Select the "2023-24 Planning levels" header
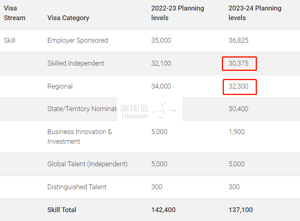This screenshot has width=300, height=221. [254, 13]
